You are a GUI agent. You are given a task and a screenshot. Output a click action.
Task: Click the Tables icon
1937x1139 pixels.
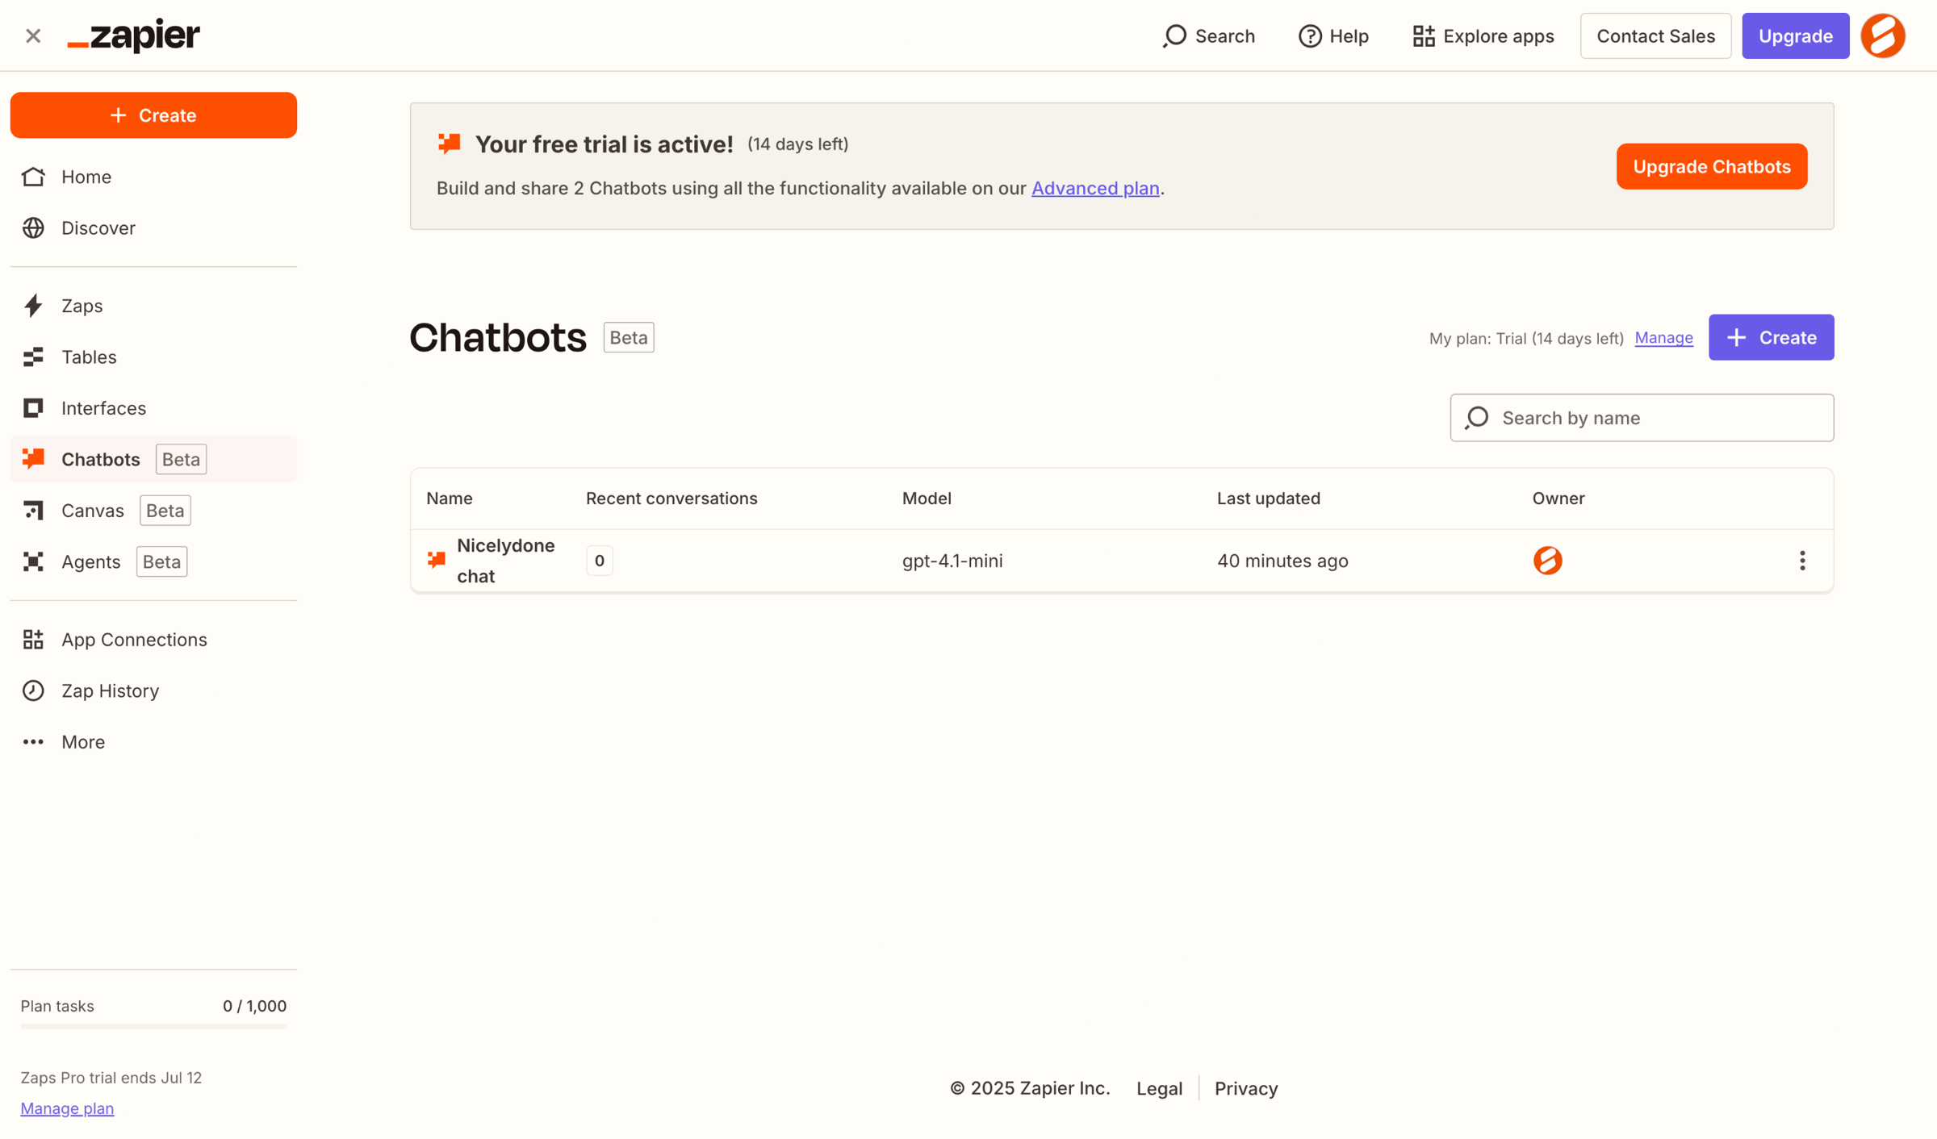click(33, 357)
